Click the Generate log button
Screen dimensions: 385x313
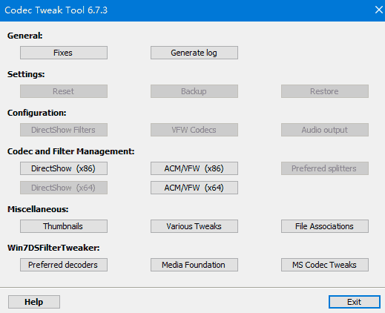pos(194,53)
